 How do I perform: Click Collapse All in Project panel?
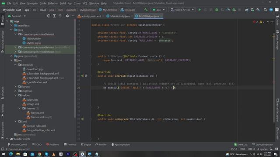[60, 16]
